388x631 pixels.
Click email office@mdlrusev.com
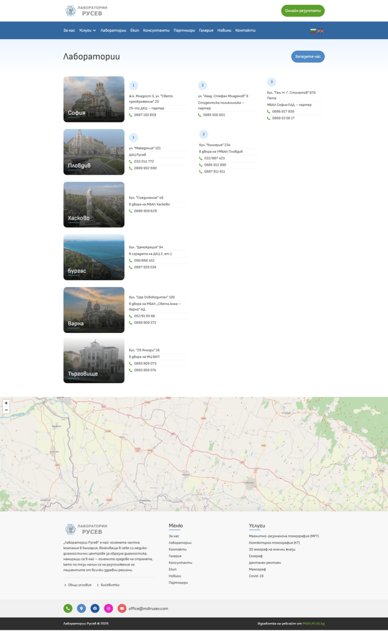(148, 609)
